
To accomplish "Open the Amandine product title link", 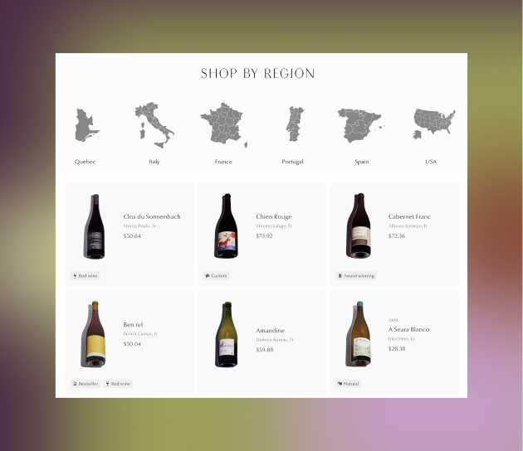I will click(270, 331).
